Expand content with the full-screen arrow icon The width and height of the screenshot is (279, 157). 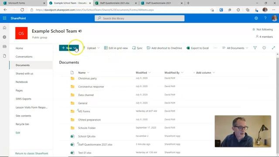coord(273,48)
